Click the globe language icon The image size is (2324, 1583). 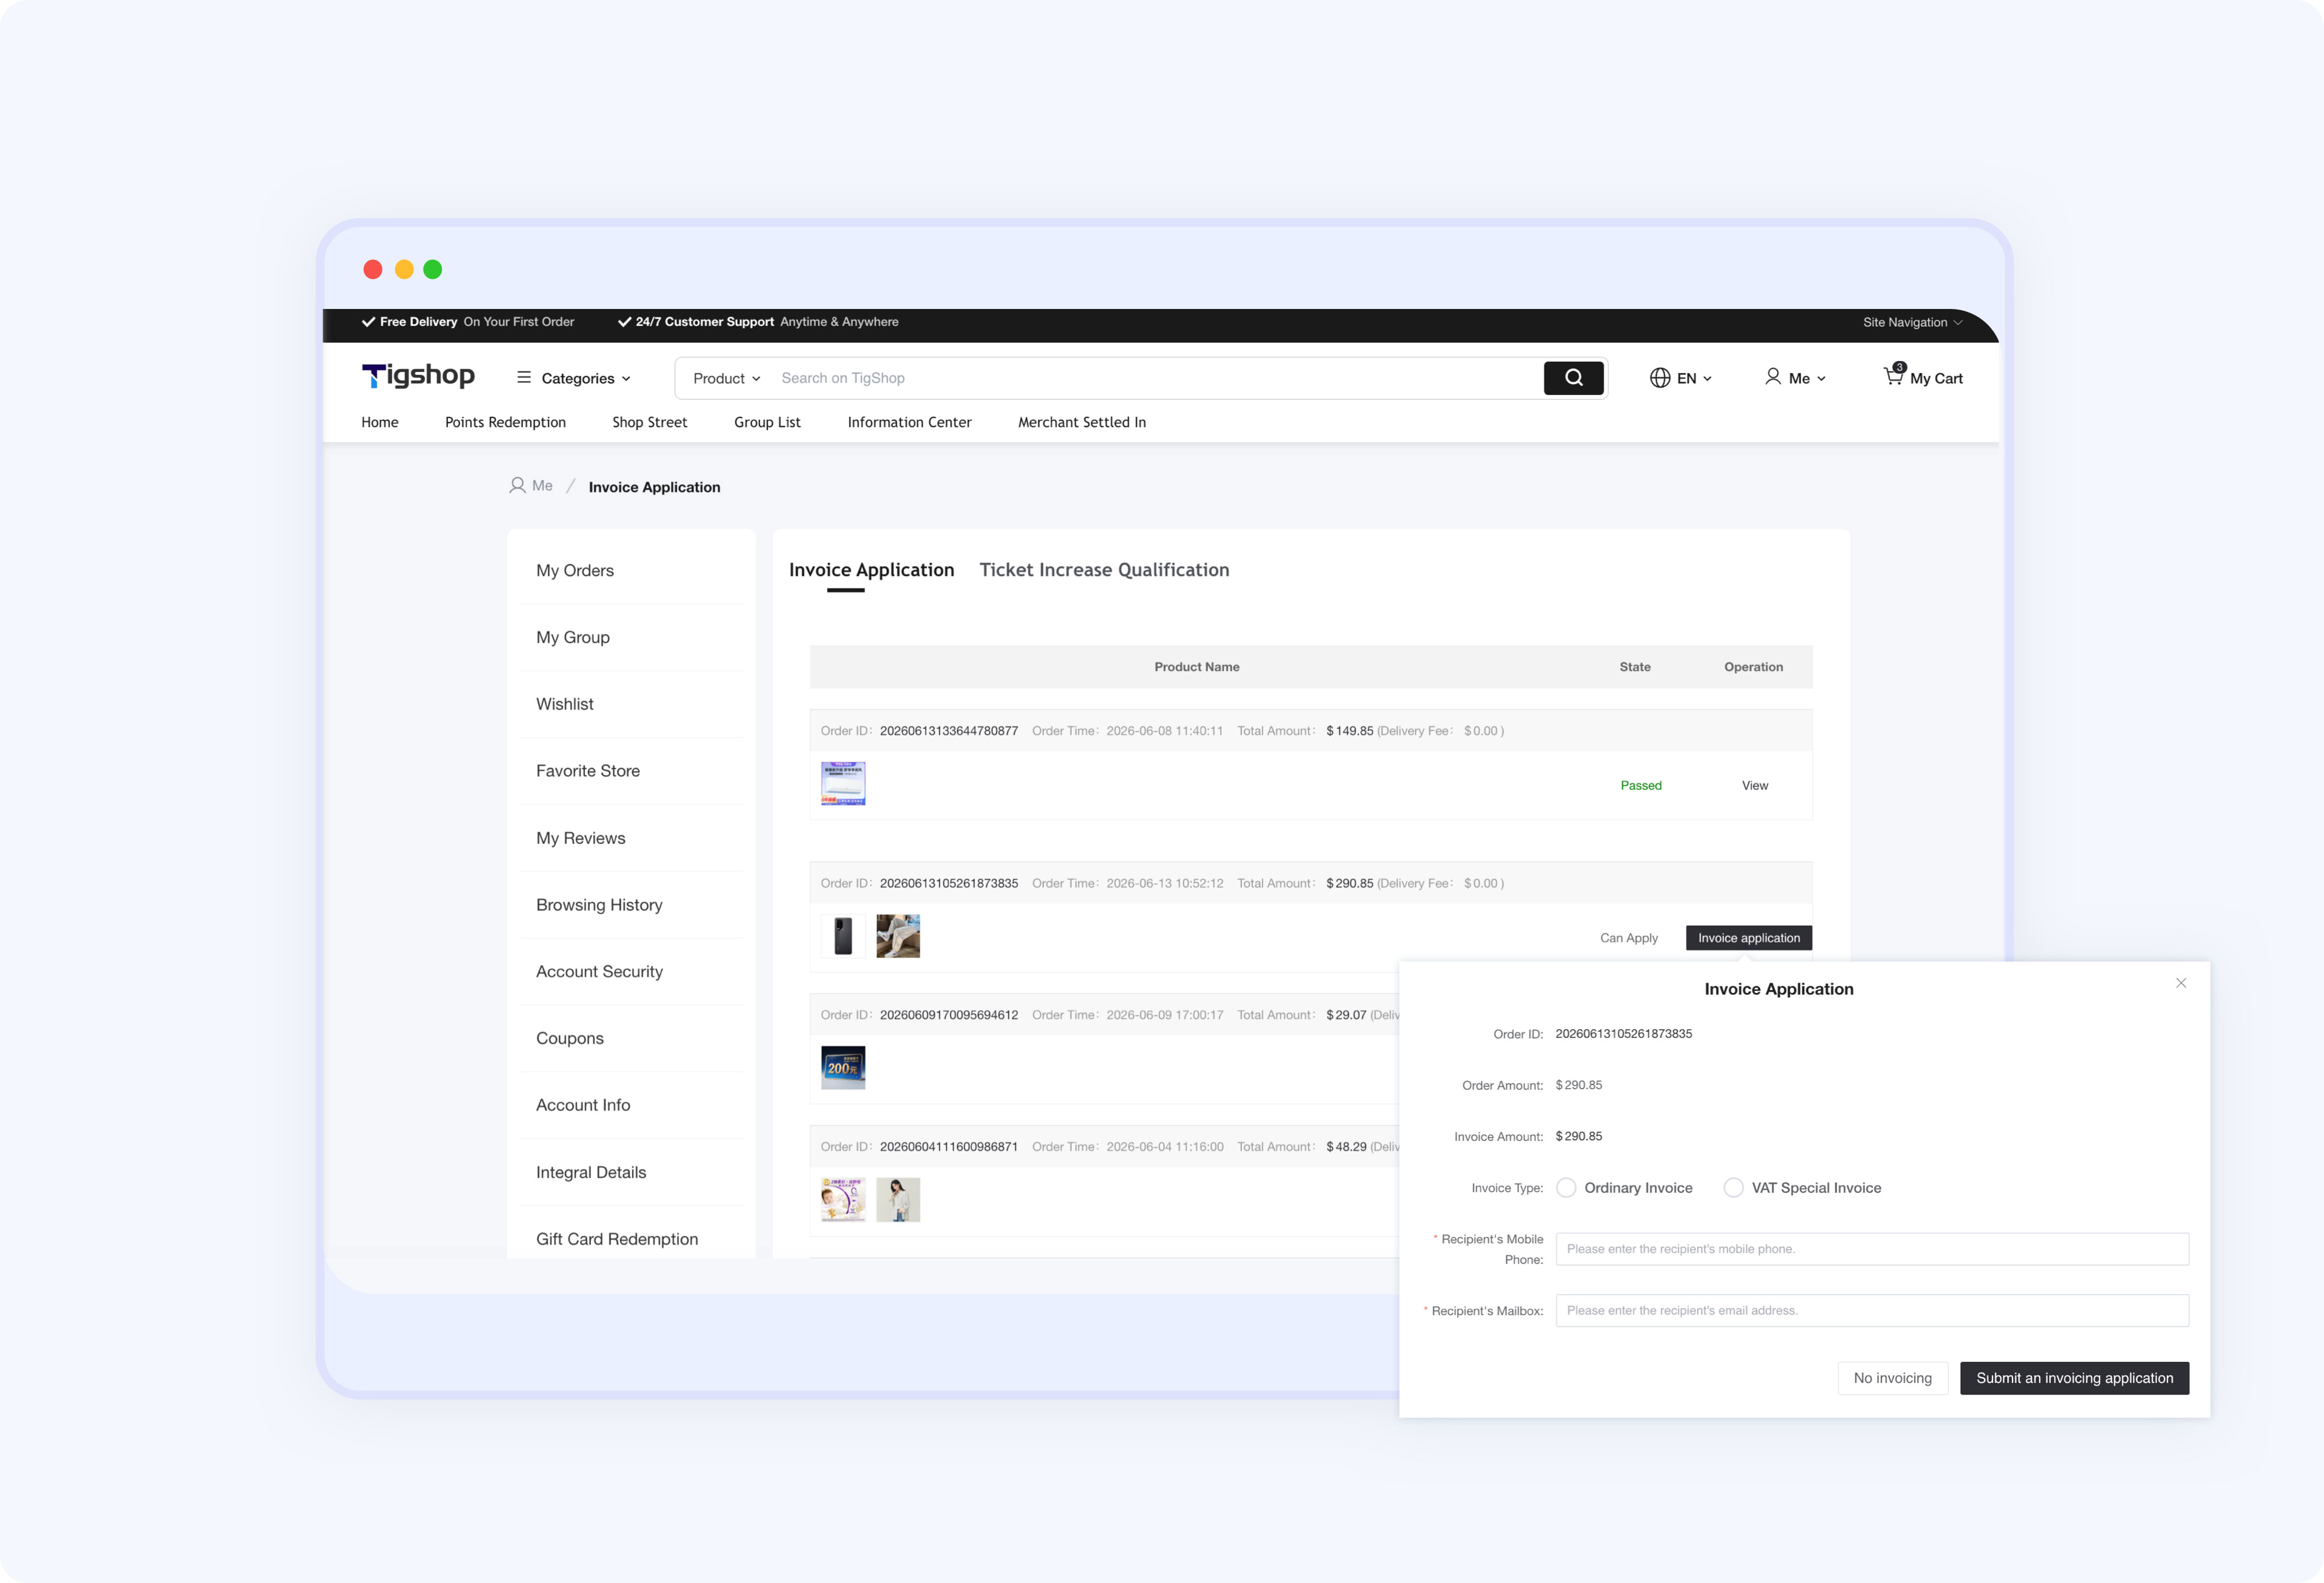pos(1660,378)
